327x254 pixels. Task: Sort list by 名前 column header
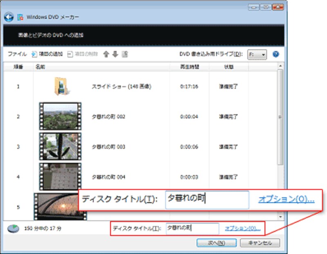[40, 66]
